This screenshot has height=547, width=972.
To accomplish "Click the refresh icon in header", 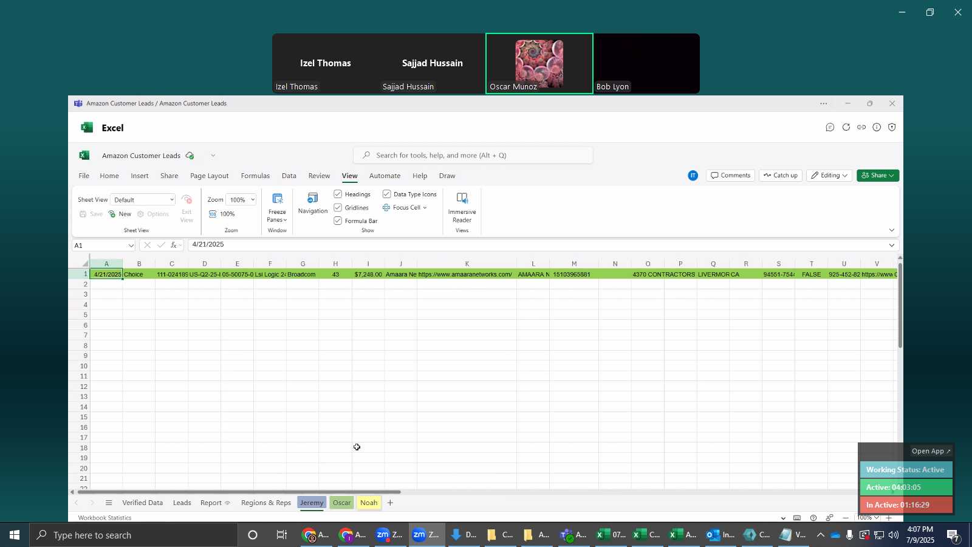I will pyautogui.click(x=846, y=127).
